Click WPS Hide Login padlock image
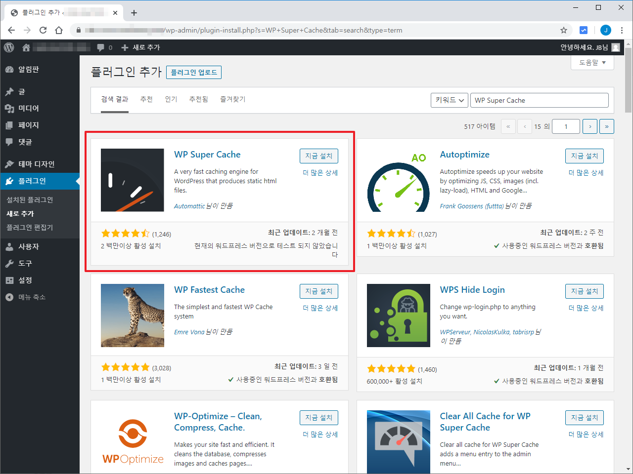633x474 pixels. pos(399,316)
